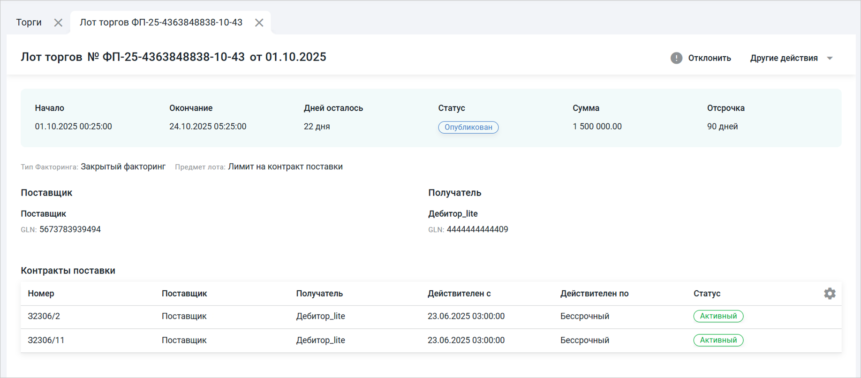Open contract row 32306/2
This screenshot has height=378, width=861.
[x=44, y=316]
